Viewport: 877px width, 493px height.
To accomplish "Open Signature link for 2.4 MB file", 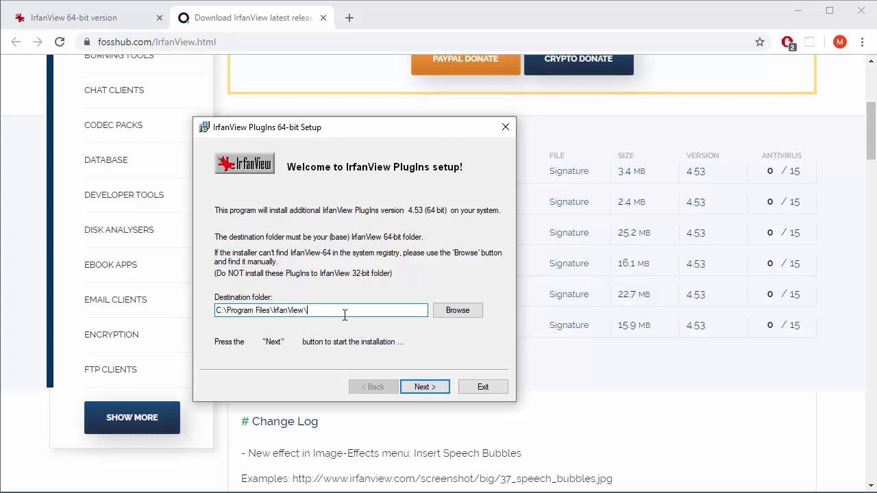I will tap(569, 202).
